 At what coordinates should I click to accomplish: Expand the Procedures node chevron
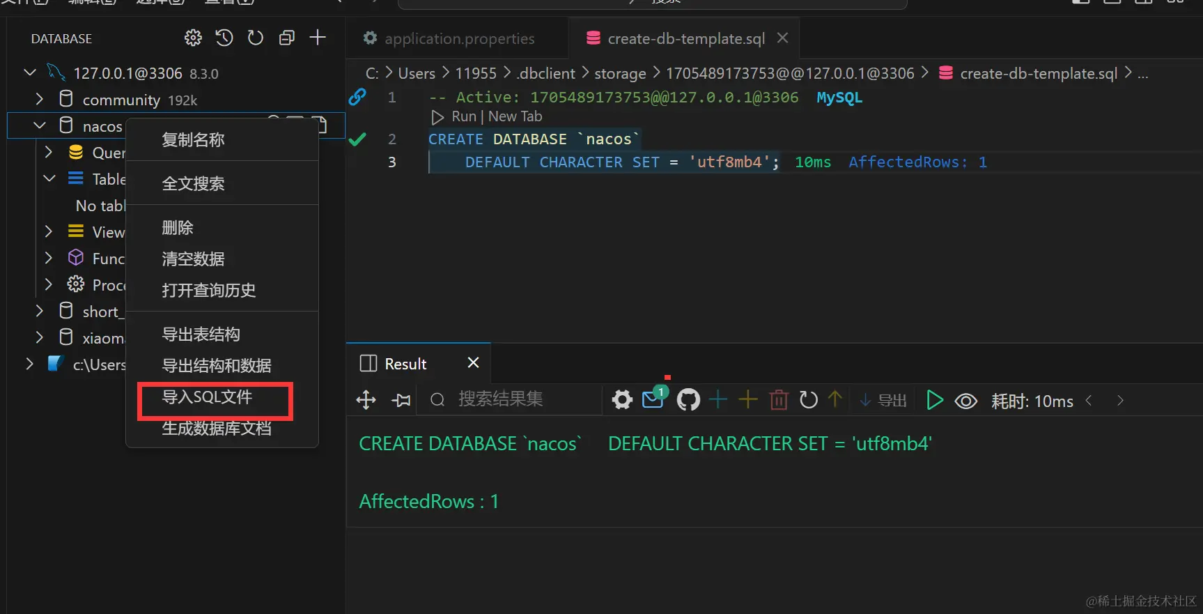pos(49,284)
